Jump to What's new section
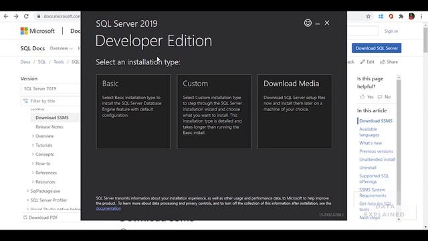Image resolution: width=428 pixels, height=241 pixels. [x=370, y=143]
